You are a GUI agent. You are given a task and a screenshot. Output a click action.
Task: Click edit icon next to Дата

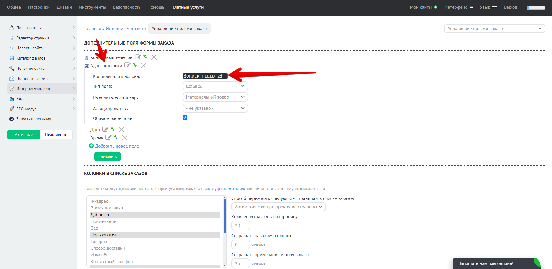[x=105, y=129]
